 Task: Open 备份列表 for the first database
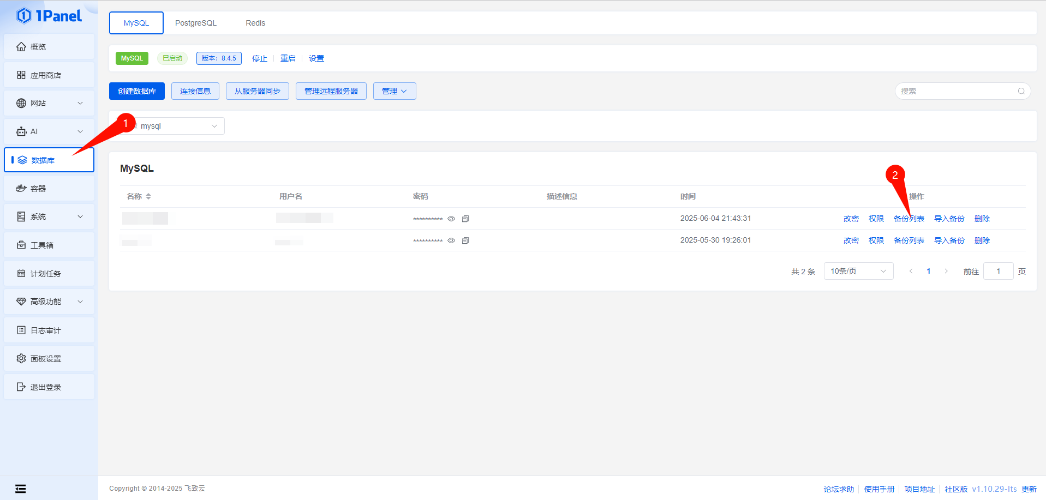pyautogui.click(x=908, y=219)
